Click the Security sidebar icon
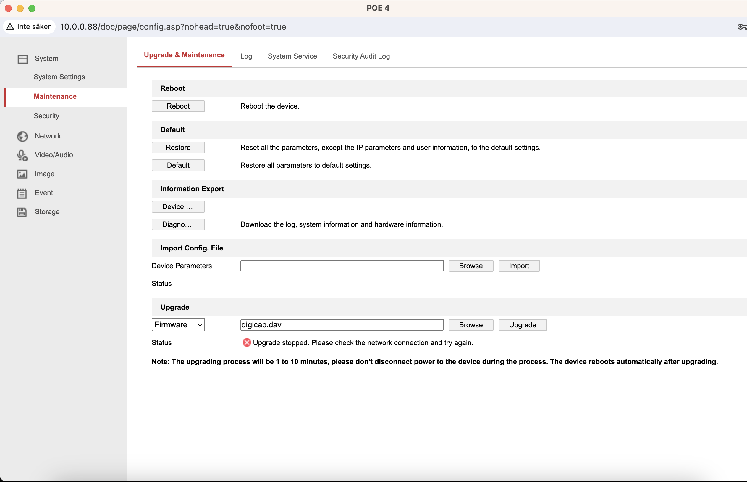Image resolution: width=747 pixels, height=482 pixels. click(47, 115)
